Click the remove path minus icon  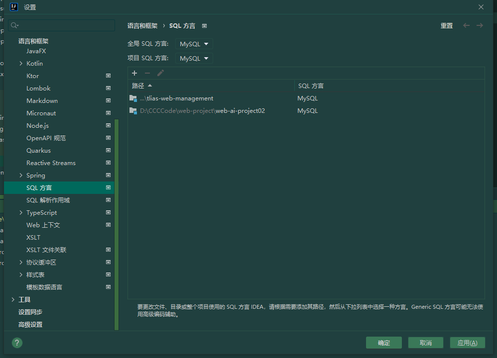point(147,73)
